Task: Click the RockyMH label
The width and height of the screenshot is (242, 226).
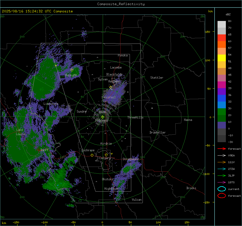Action: (71, 75)
